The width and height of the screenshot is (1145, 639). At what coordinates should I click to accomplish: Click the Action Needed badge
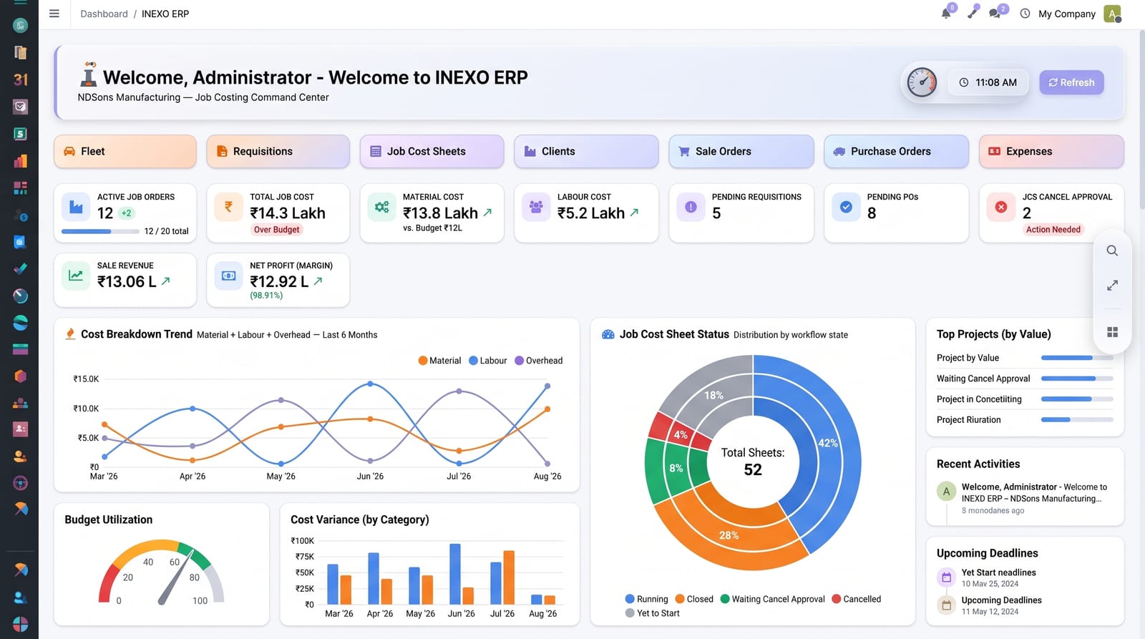[1053, 230]
